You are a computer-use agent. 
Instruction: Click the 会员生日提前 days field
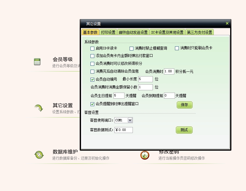119,96
